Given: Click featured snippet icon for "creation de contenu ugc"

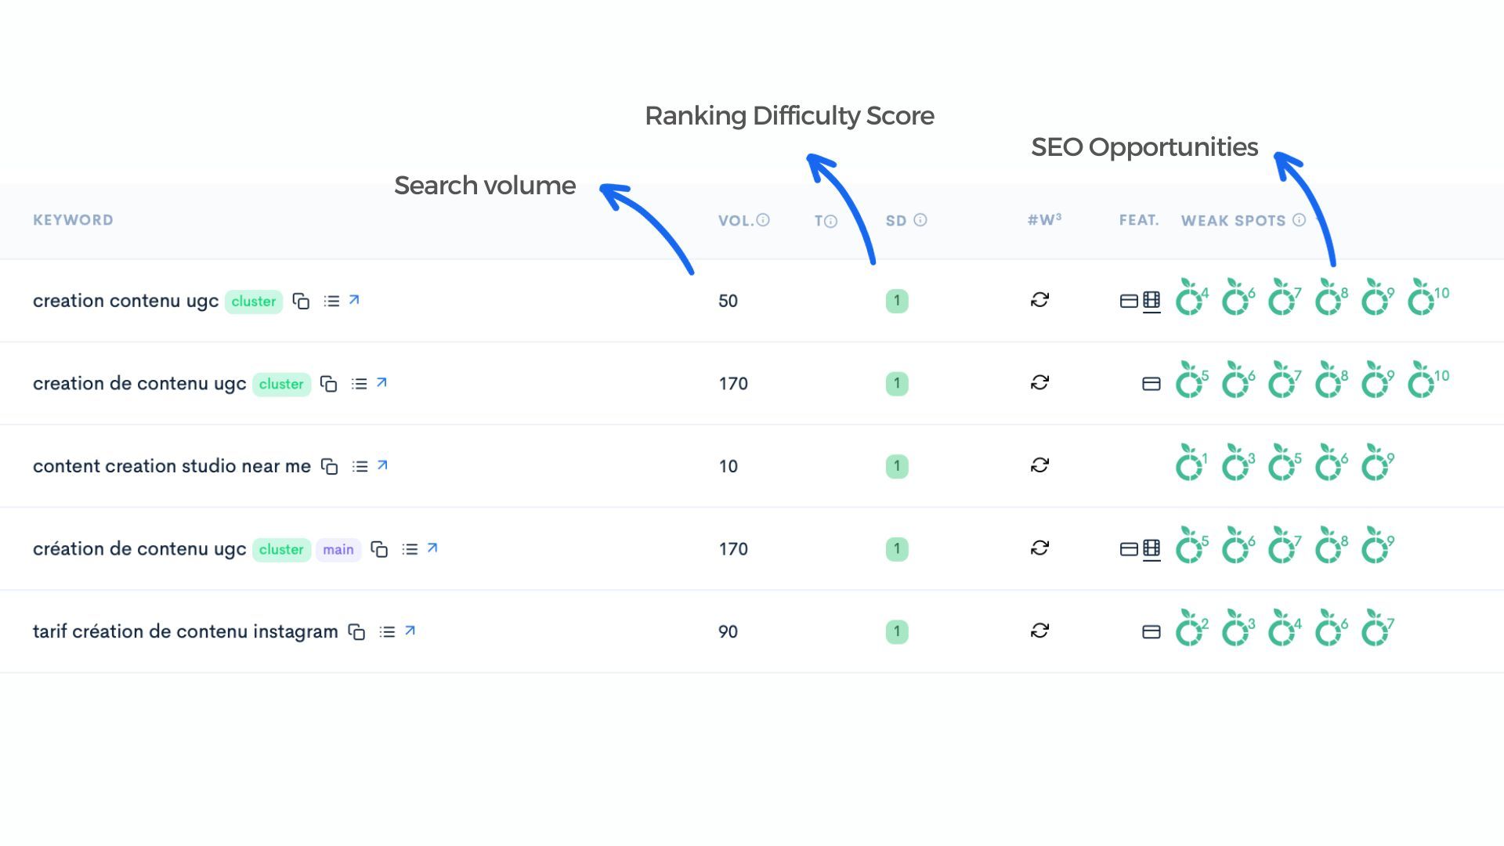Looking at the screenshot, I should click(1150, 383).
